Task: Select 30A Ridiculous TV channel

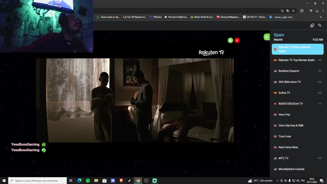Action: [298, 82]
